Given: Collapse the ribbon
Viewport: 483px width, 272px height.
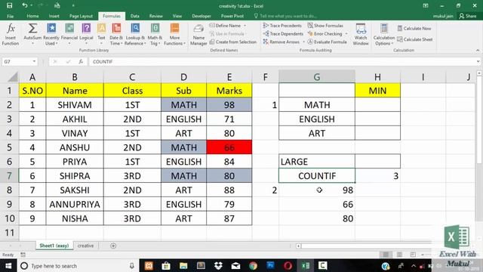Looking at the screenshot, I should (478, 51).
